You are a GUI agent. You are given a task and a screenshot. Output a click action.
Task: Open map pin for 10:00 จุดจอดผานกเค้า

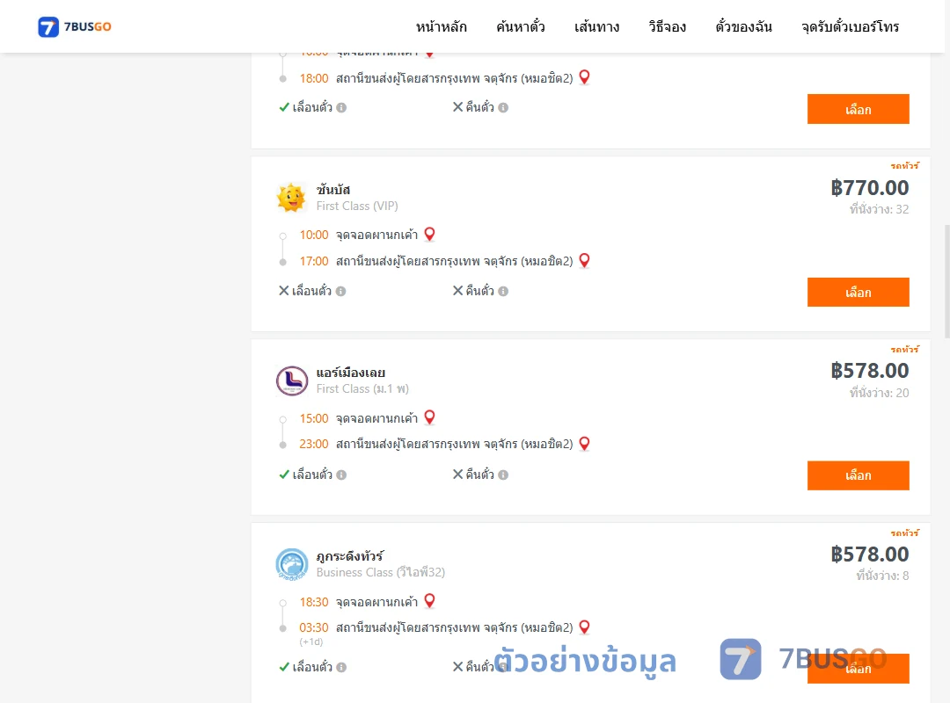pyautogui.click(x=429, y=235)
